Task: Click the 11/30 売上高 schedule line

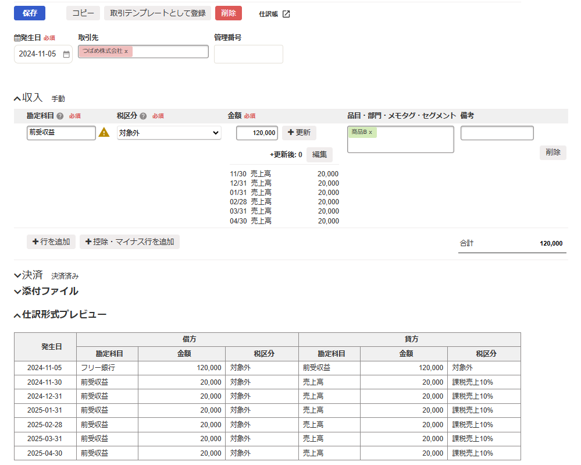Action: click(284, 174)
